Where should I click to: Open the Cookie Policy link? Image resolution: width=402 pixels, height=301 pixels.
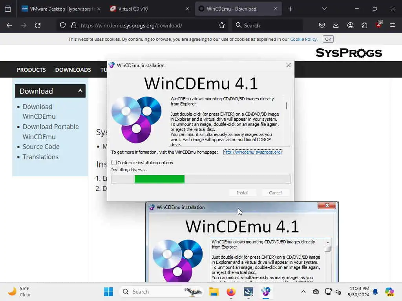pyautogui.click(x=303, y=39)
